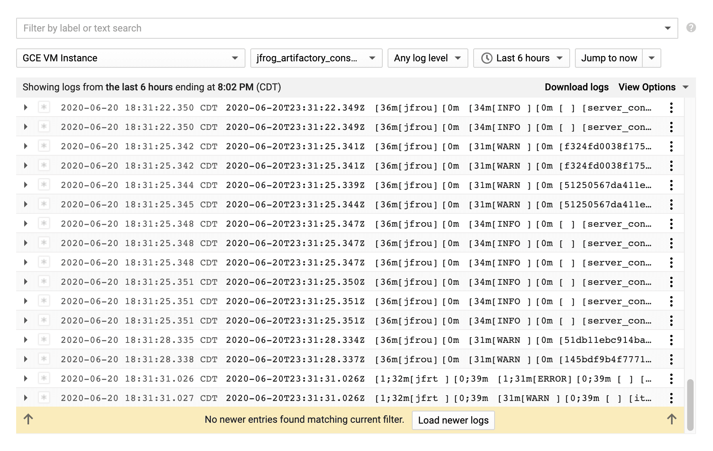Image resolution: width=713 pixels, height=451 pixels.
Task: Click the 51db11ebc914ba… trace ID text
Action: click(605, 340)
